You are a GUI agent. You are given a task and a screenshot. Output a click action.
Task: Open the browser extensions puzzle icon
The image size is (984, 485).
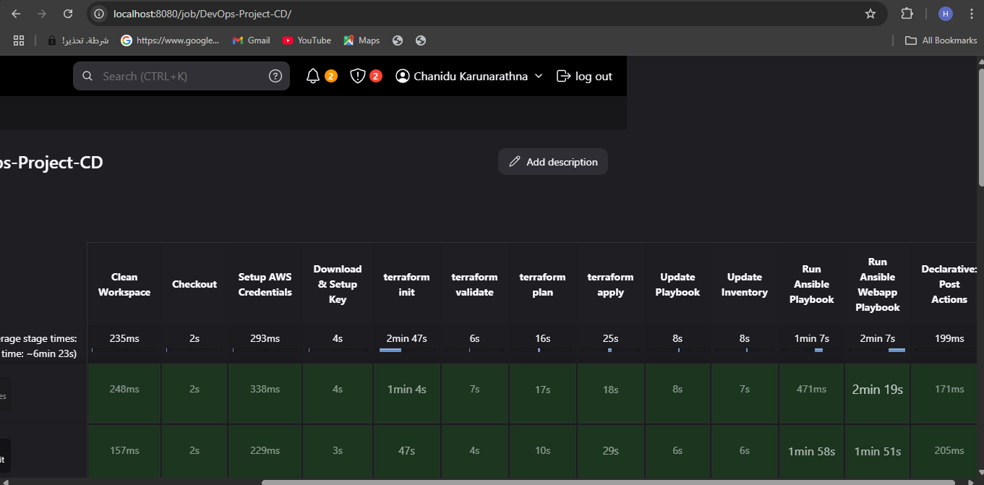tap(907, 14)
